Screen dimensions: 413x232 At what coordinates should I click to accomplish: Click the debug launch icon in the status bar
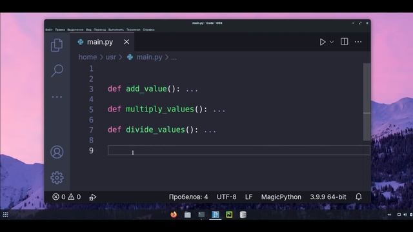point(92,197)
